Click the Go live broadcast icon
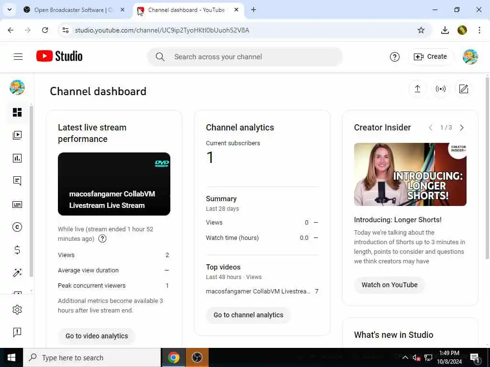This screenshot has width=490, height=367. tap(440, 89)
